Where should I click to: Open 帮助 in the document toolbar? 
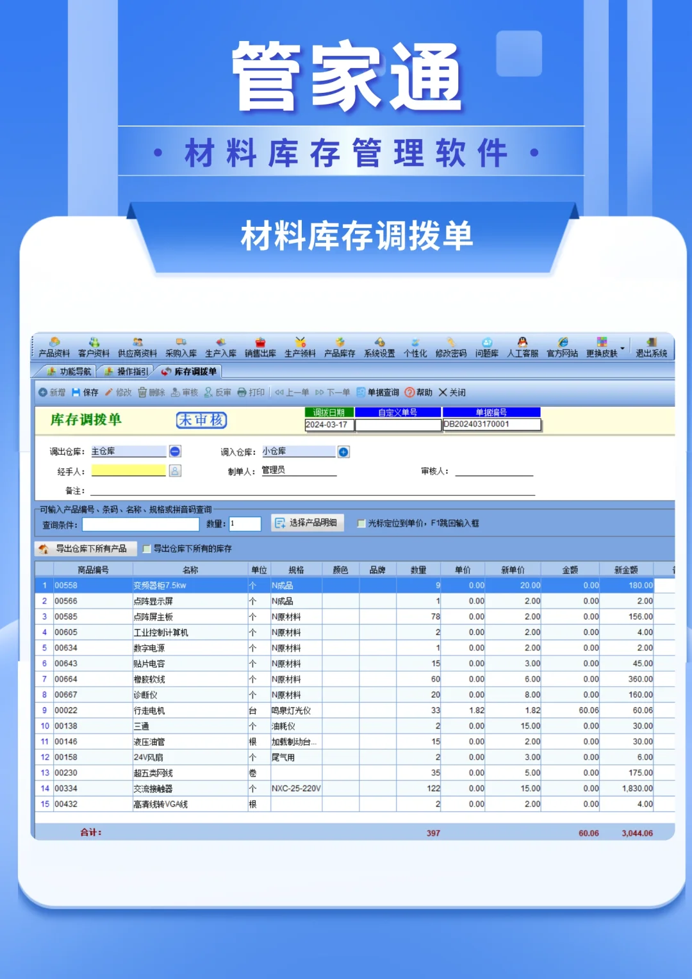418,392
